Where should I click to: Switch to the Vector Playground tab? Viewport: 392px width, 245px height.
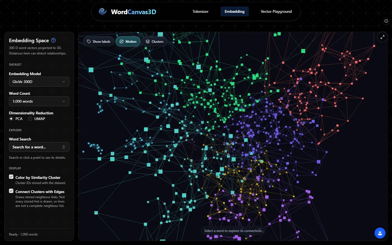[x=276, y=11]
